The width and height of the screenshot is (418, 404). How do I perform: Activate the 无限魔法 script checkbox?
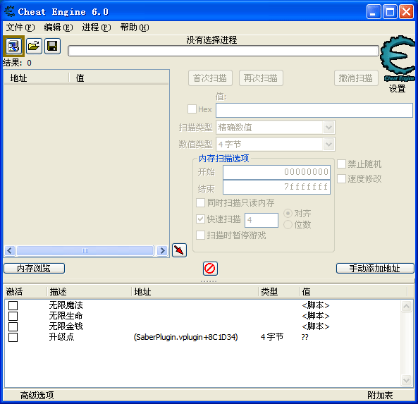(13, 305)
